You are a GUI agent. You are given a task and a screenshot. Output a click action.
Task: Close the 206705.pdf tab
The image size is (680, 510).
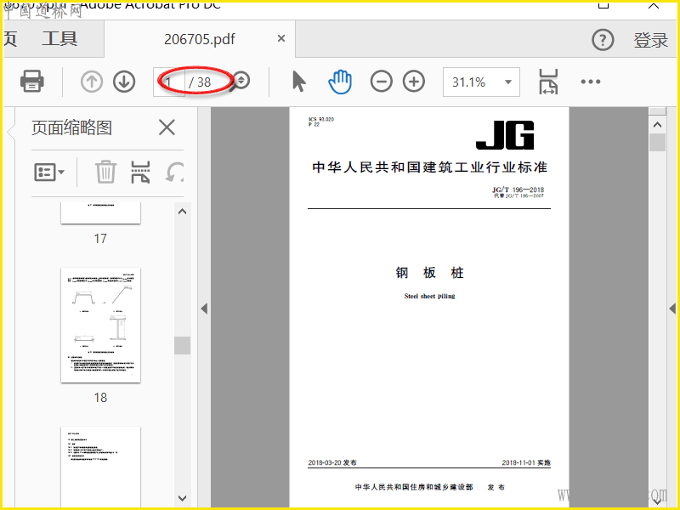pos(281,38)
